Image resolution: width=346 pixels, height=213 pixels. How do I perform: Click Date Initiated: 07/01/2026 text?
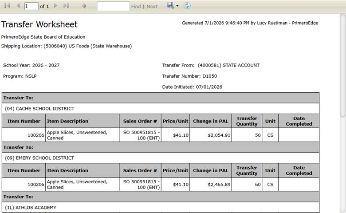pyautogui.click(x=192, y=87)
